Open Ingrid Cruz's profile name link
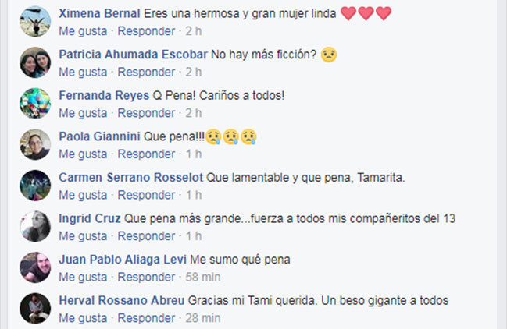This screenshot has height=329, width=507. (x=89, y=218)
